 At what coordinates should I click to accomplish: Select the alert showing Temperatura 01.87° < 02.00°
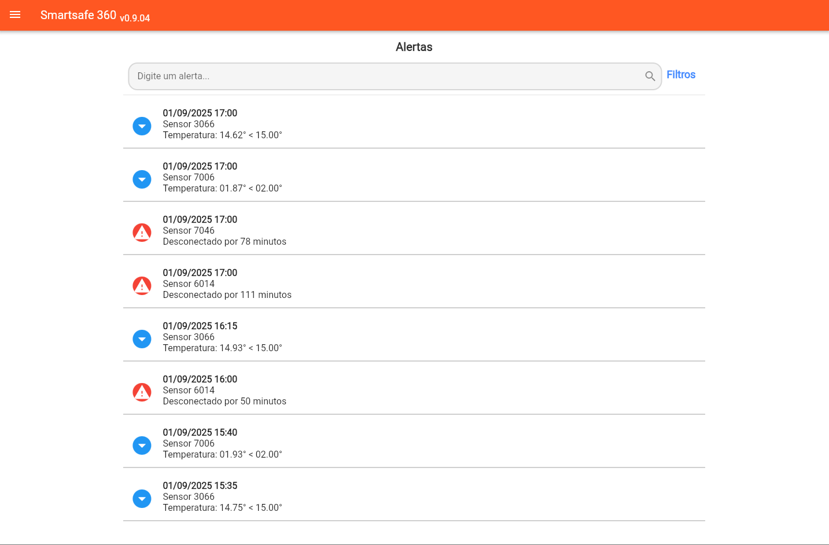pyautogui.click(x=222, y=188)
